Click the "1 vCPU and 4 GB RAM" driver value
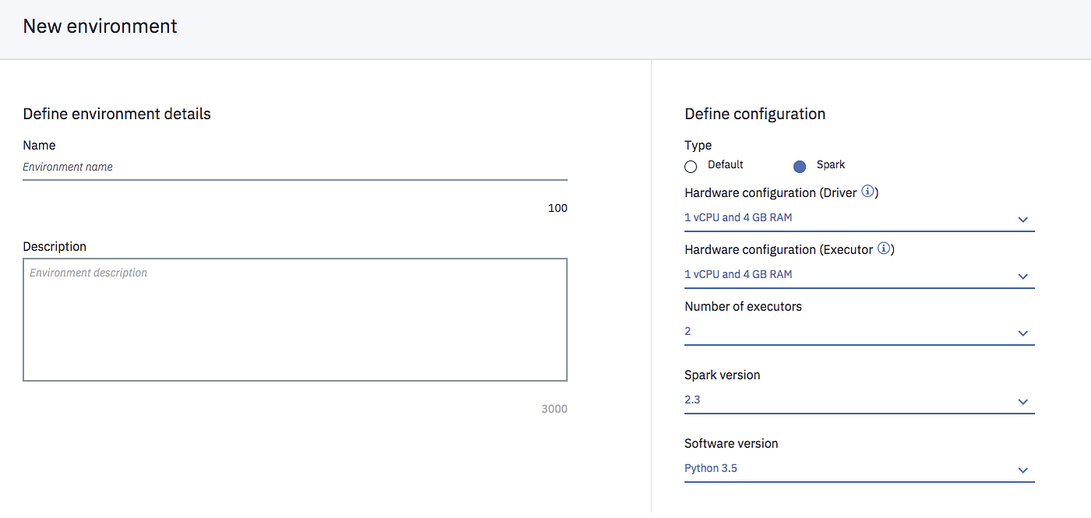Screen dimensions: 1091x518 [x=738, y=217]
